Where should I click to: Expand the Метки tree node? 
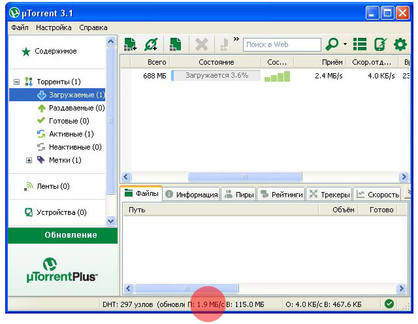tap(29, 160)
